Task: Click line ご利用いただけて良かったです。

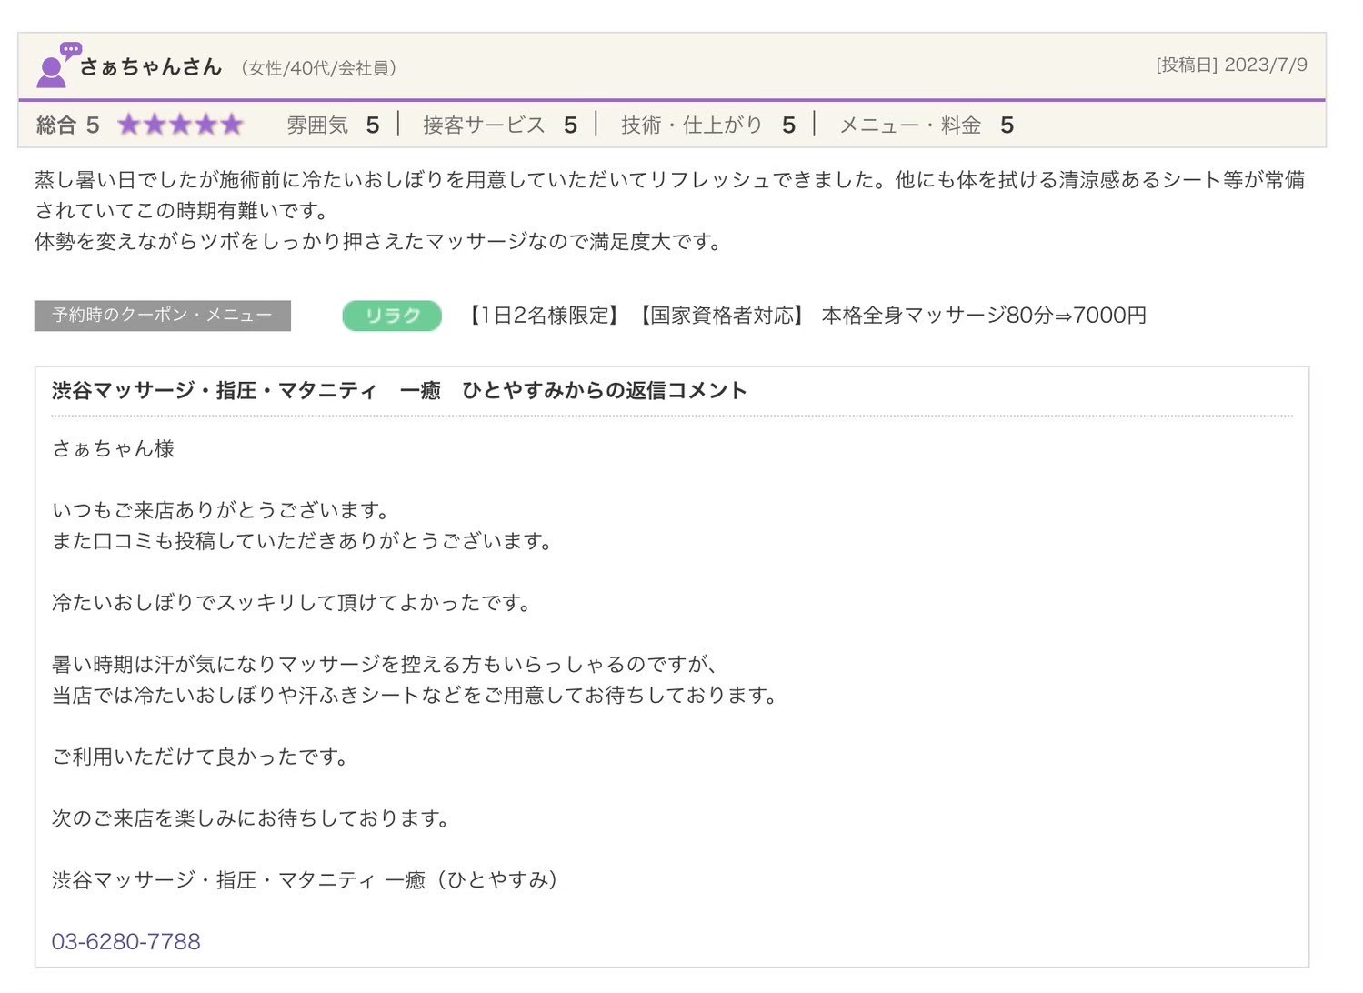Action: tap(201, 757)
